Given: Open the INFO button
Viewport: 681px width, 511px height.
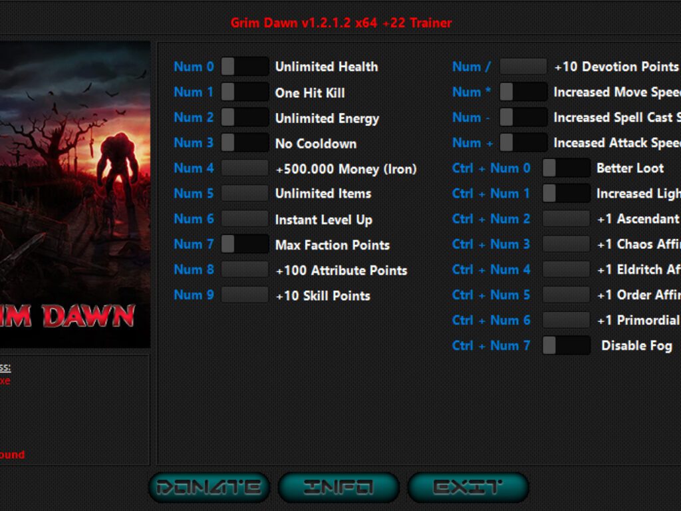Looking at the screenshot, I should pos(339,487).
